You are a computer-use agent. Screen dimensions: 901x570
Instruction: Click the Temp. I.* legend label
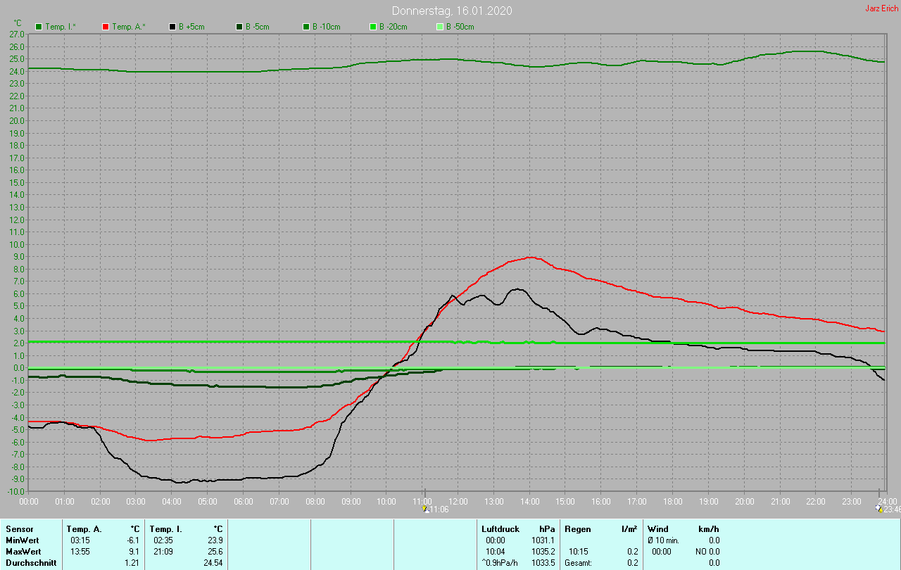click(61, 27)
